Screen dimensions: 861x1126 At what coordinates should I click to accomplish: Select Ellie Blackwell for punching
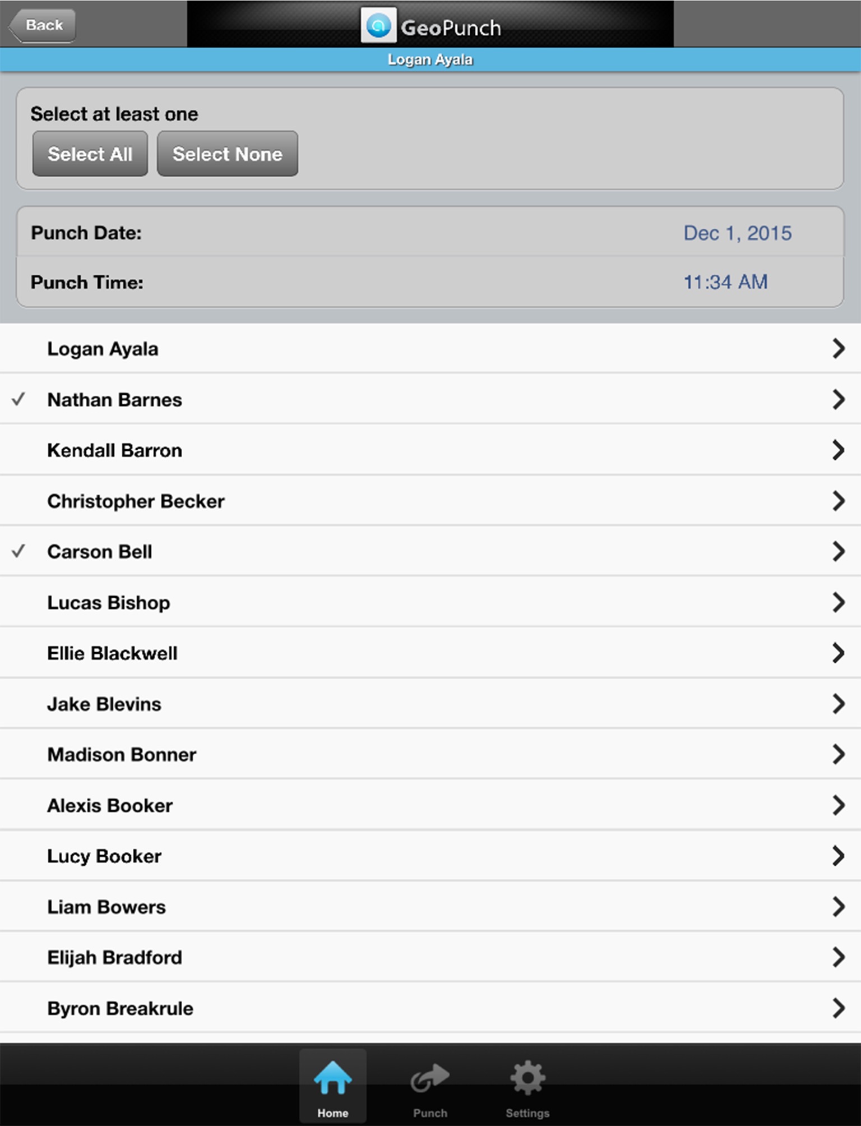(x=112, y=653)
